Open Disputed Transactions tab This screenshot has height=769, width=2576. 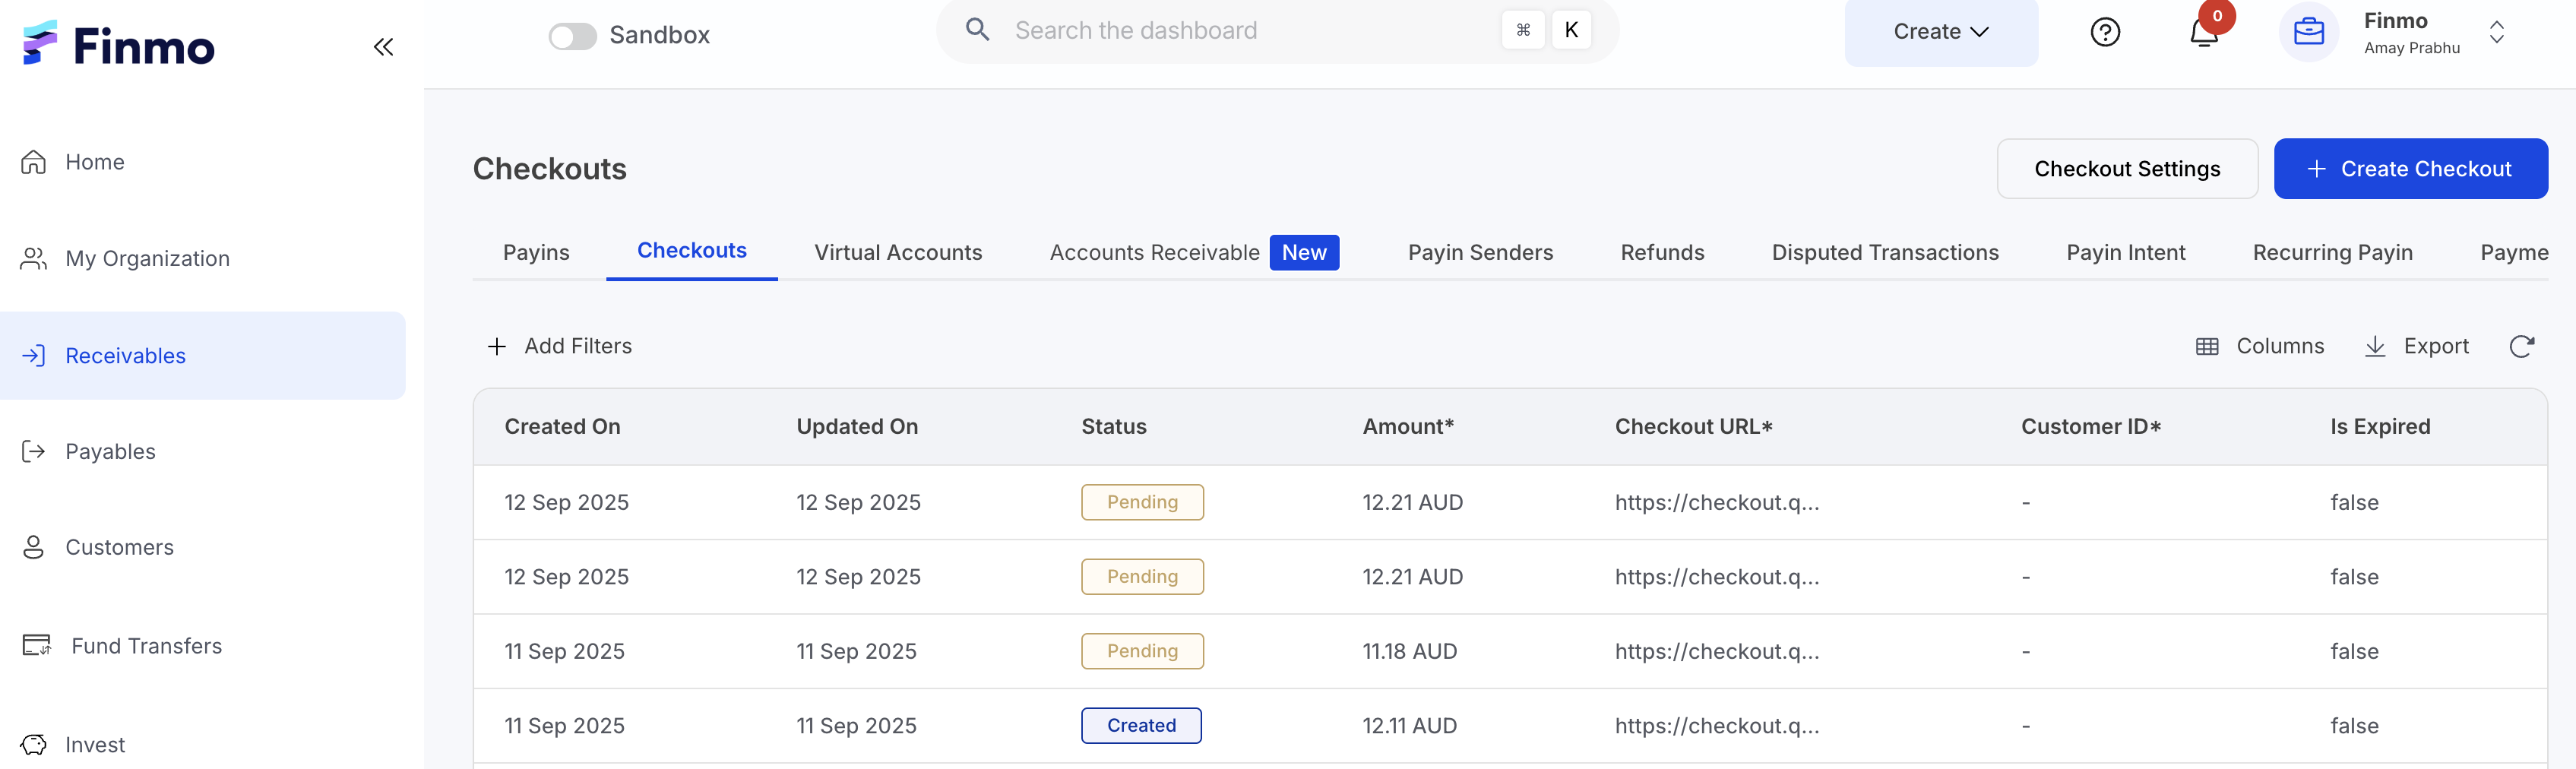[x=1885, y=253]
